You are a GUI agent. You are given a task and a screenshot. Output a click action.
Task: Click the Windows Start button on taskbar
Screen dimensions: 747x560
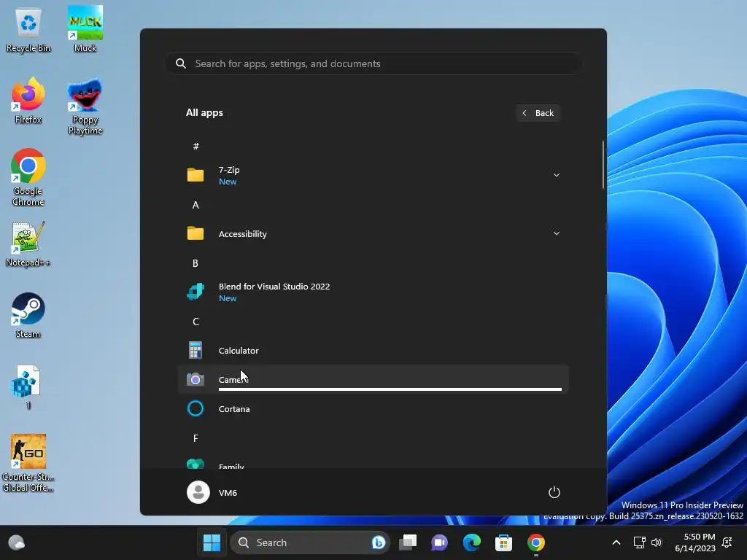(x=212, y=542)
